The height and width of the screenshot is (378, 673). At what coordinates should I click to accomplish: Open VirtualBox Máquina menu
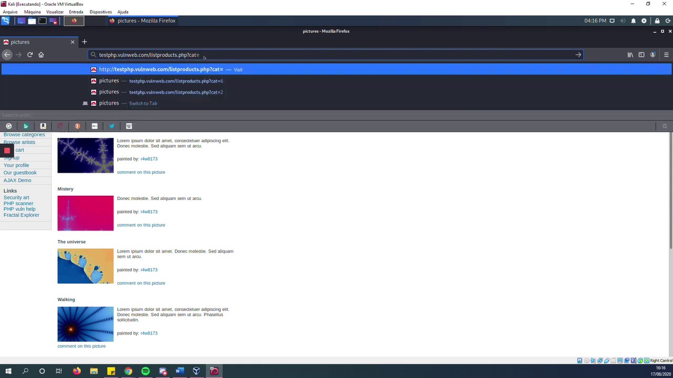[x=32, y=12]
